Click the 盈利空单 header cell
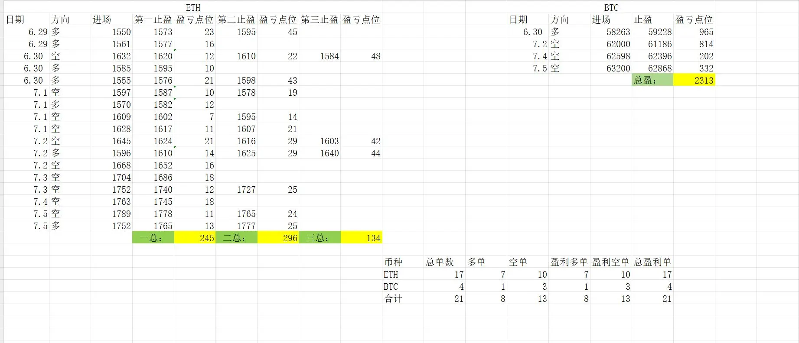Image resolution: width=799 pixels, height=343 pixels. point(611,262)
